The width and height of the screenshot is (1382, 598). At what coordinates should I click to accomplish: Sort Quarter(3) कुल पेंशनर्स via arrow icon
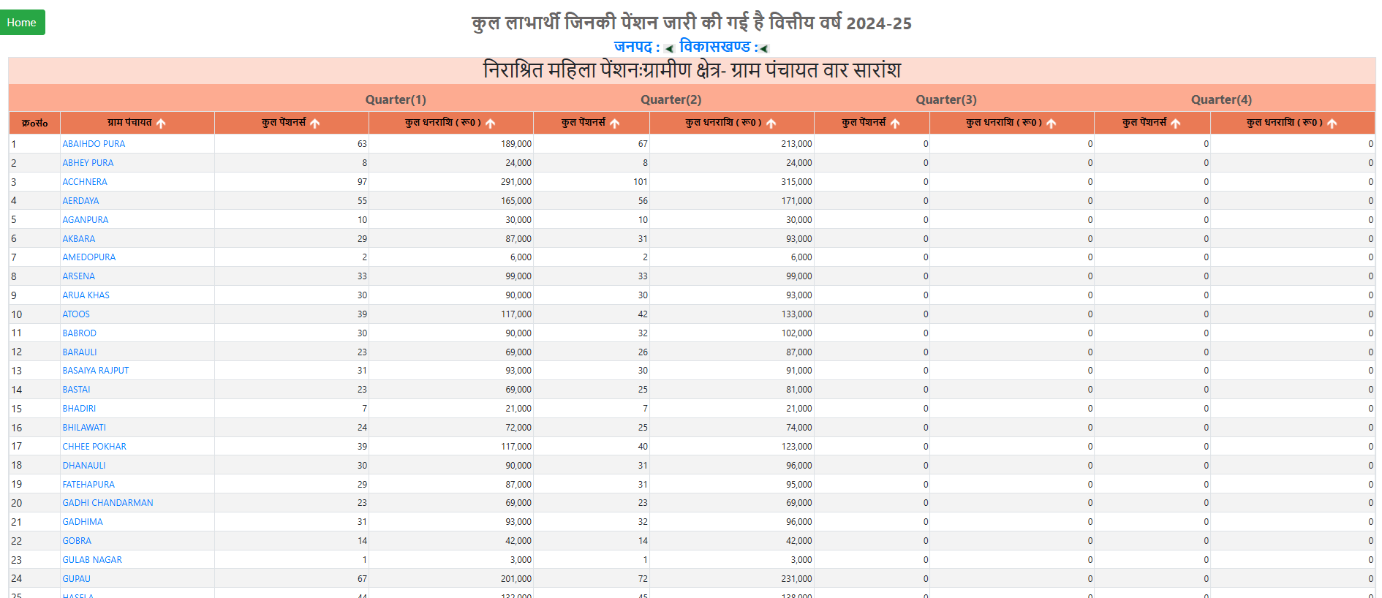point(895,124)
